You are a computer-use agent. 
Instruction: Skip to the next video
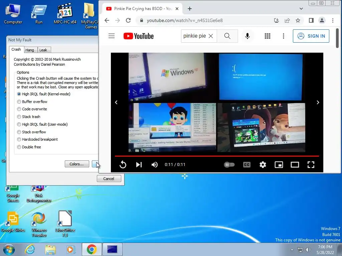tap(139, 165)
